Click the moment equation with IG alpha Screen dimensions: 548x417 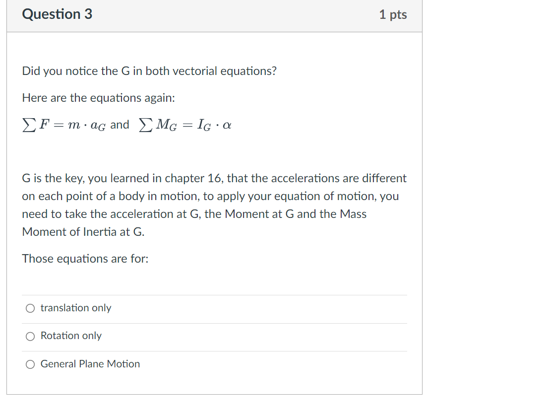click(186, 125)
